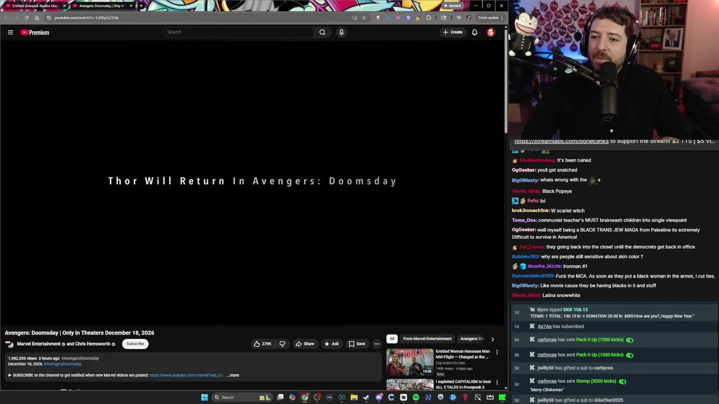Click the video player showing Thor text

253,182
